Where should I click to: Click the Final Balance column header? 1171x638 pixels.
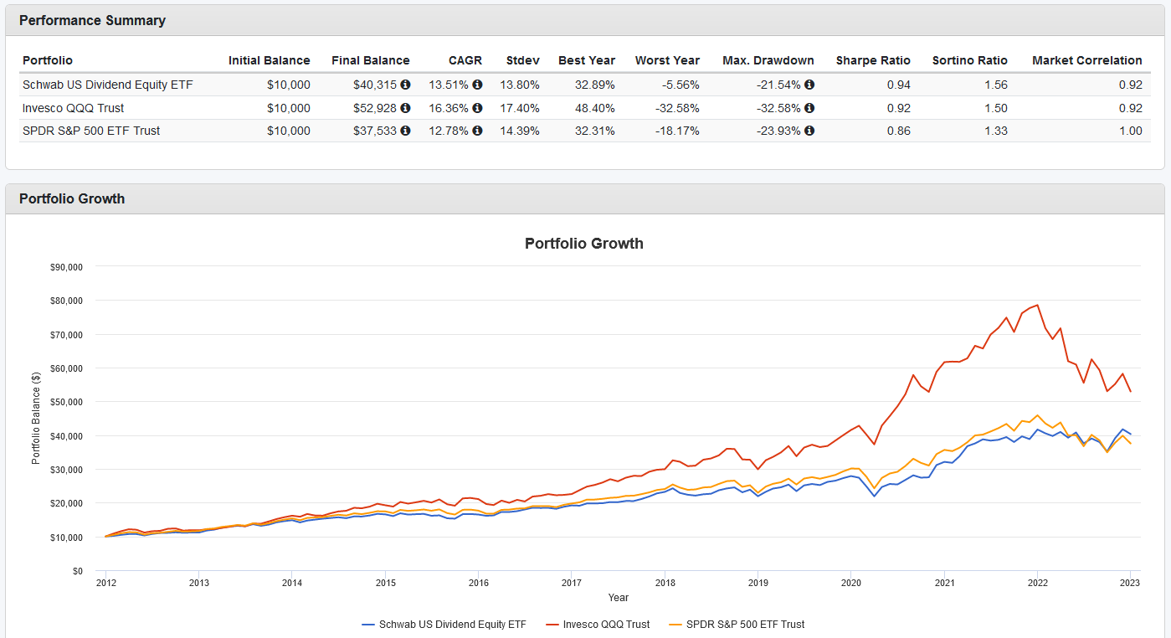tap(371, 60)
